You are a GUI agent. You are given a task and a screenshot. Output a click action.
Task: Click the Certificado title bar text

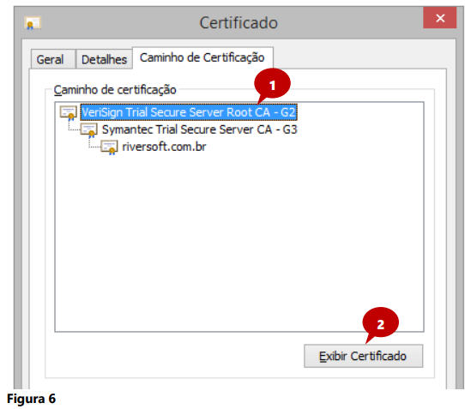coord(239,23)
